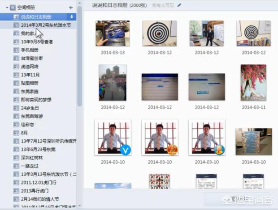Open the 2011.12.01虎门行 album
The height and width of the screenshot is (210, 278).
[39, 183]
